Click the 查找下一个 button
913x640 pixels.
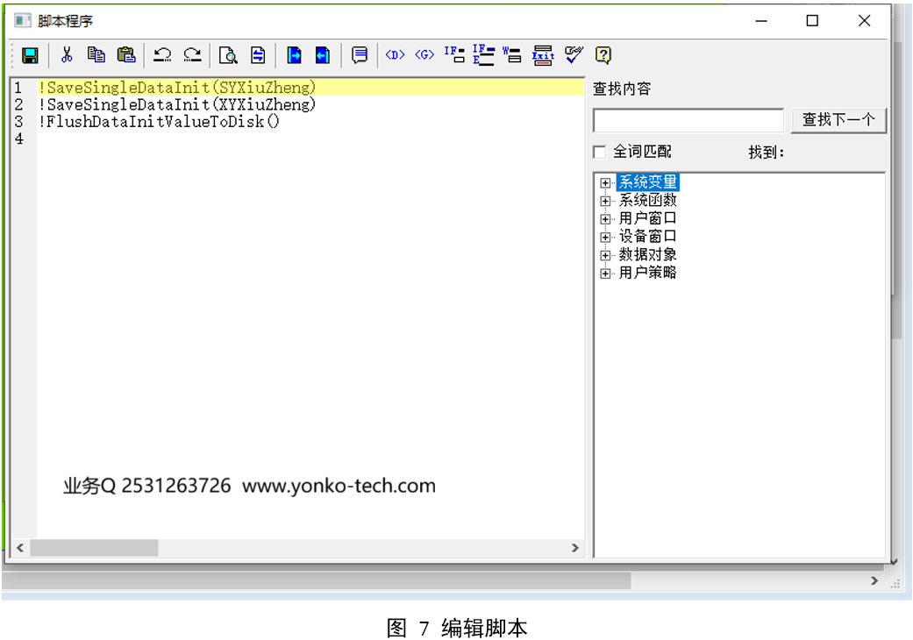838,120
